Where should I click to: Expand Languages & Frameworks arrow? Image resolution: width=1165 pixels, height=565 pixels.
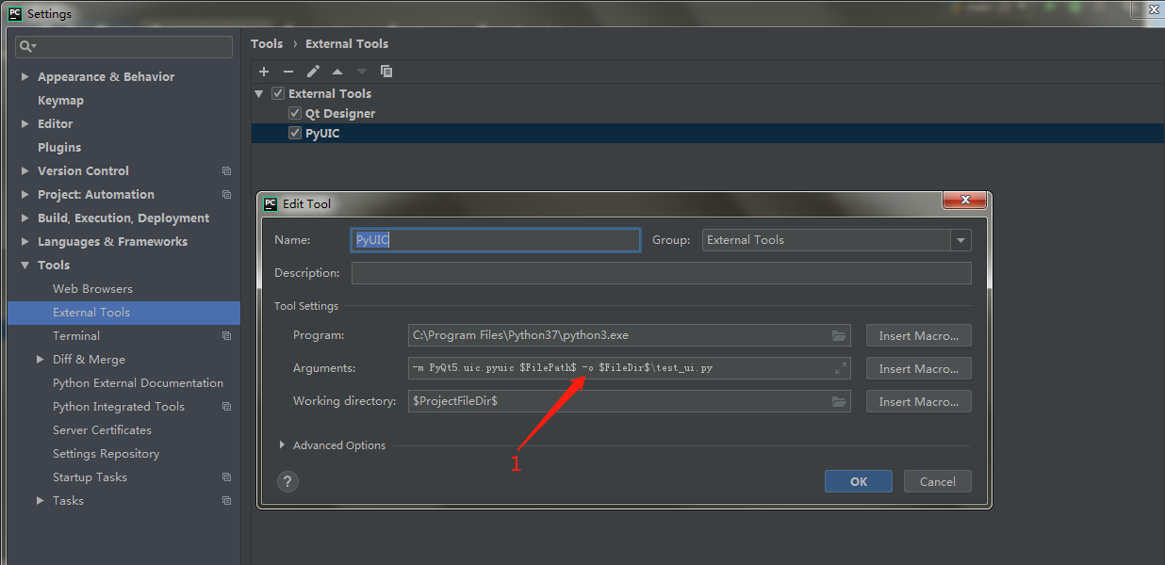pos(25,242)
